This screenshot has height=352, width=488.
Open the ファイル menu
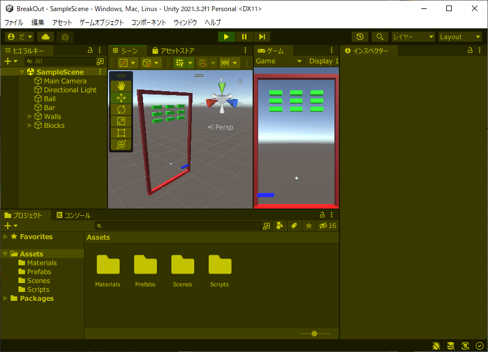[14, 22]
